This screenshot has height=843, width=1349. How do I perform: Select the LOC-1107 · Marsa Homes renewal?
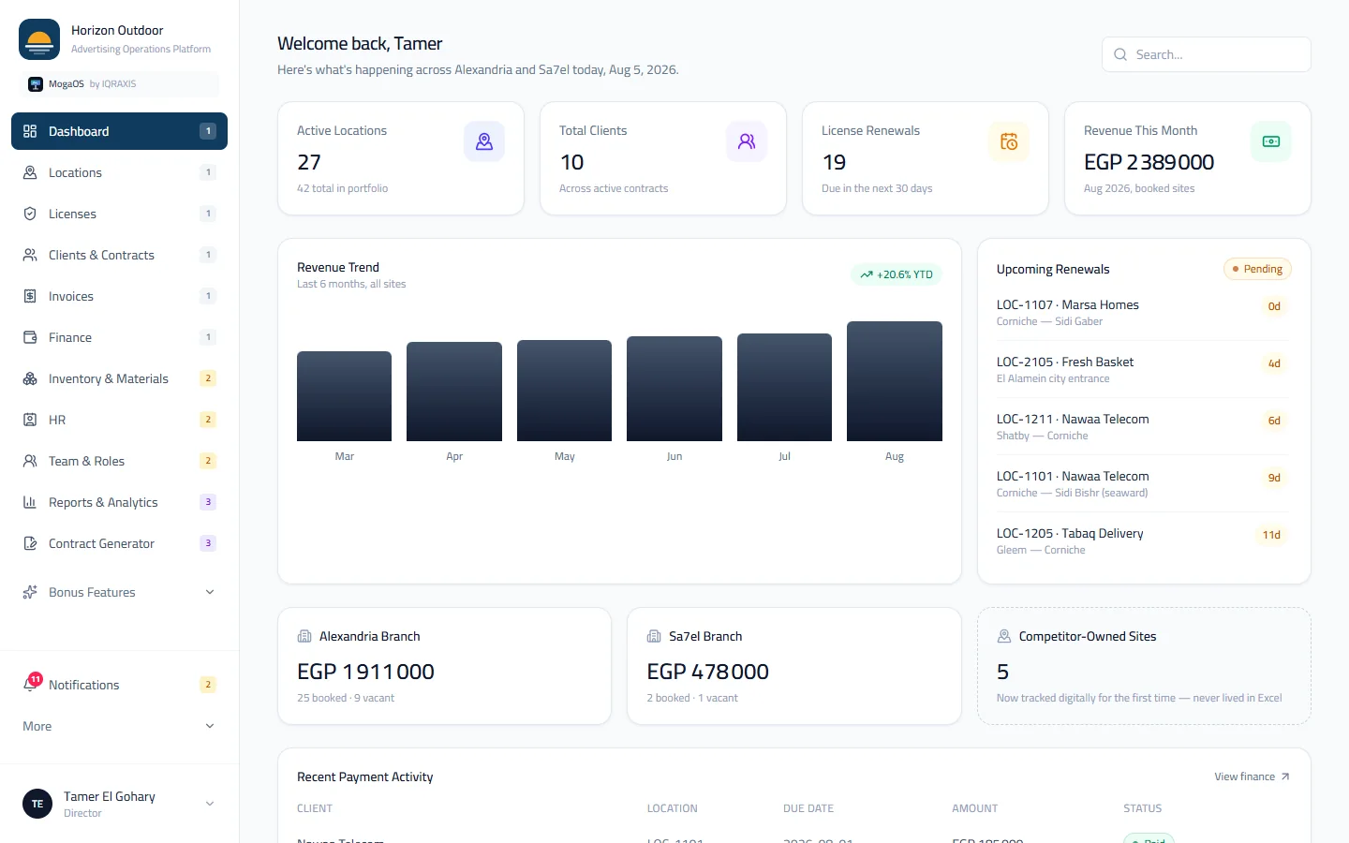(x=1144, y=312)
